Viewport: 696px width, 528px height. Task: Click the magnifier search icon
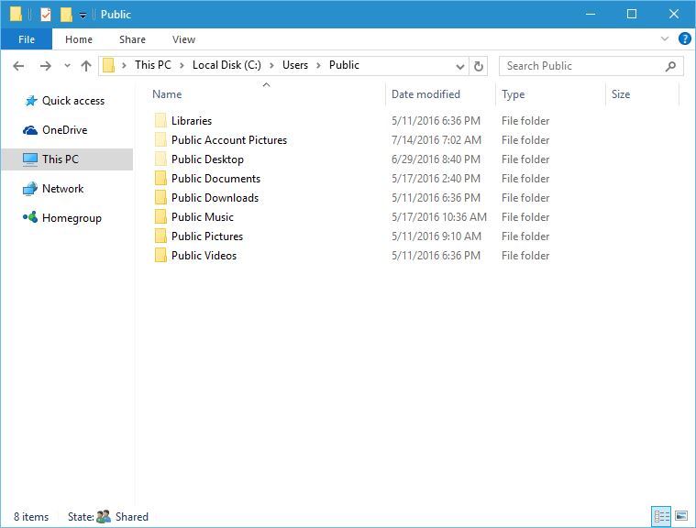pyautogui.click(x=670, y=66)
